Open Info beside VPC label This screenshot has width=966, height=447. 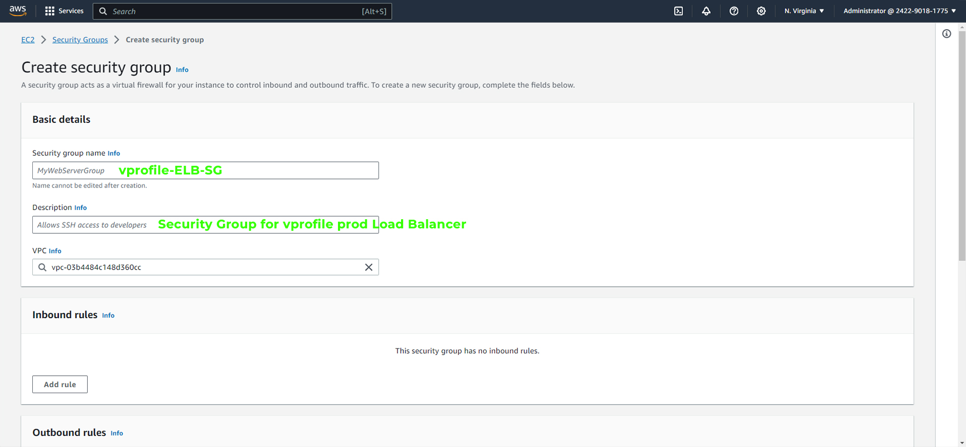click(x=55, y=251)
